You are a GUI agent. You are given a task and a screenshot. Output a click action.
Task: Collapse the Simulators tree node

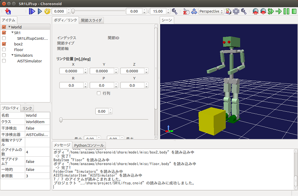click(12, 55)
